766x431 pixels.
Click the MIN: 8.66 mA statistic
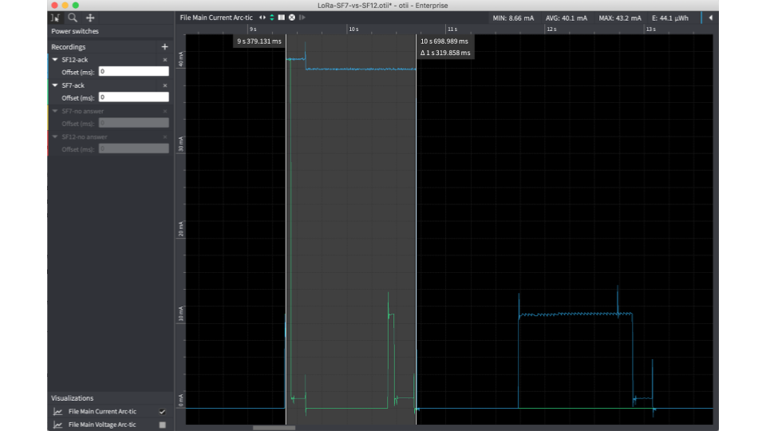tap(513, 18)
